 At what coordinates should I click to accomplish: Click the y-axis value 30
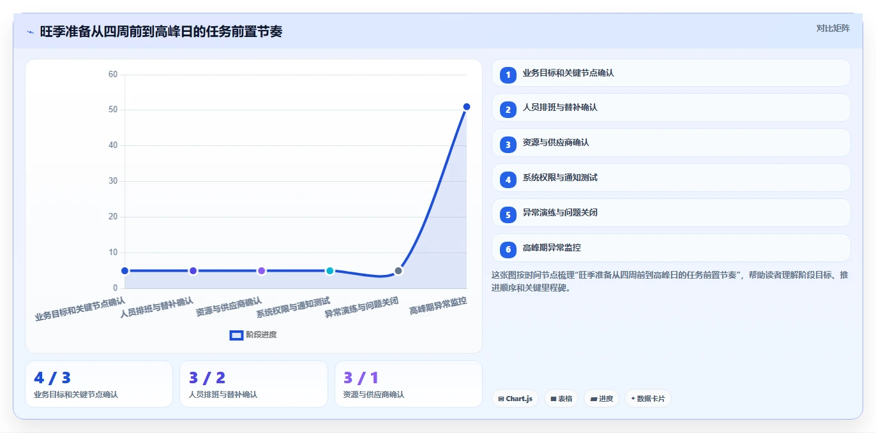[113, 181]
